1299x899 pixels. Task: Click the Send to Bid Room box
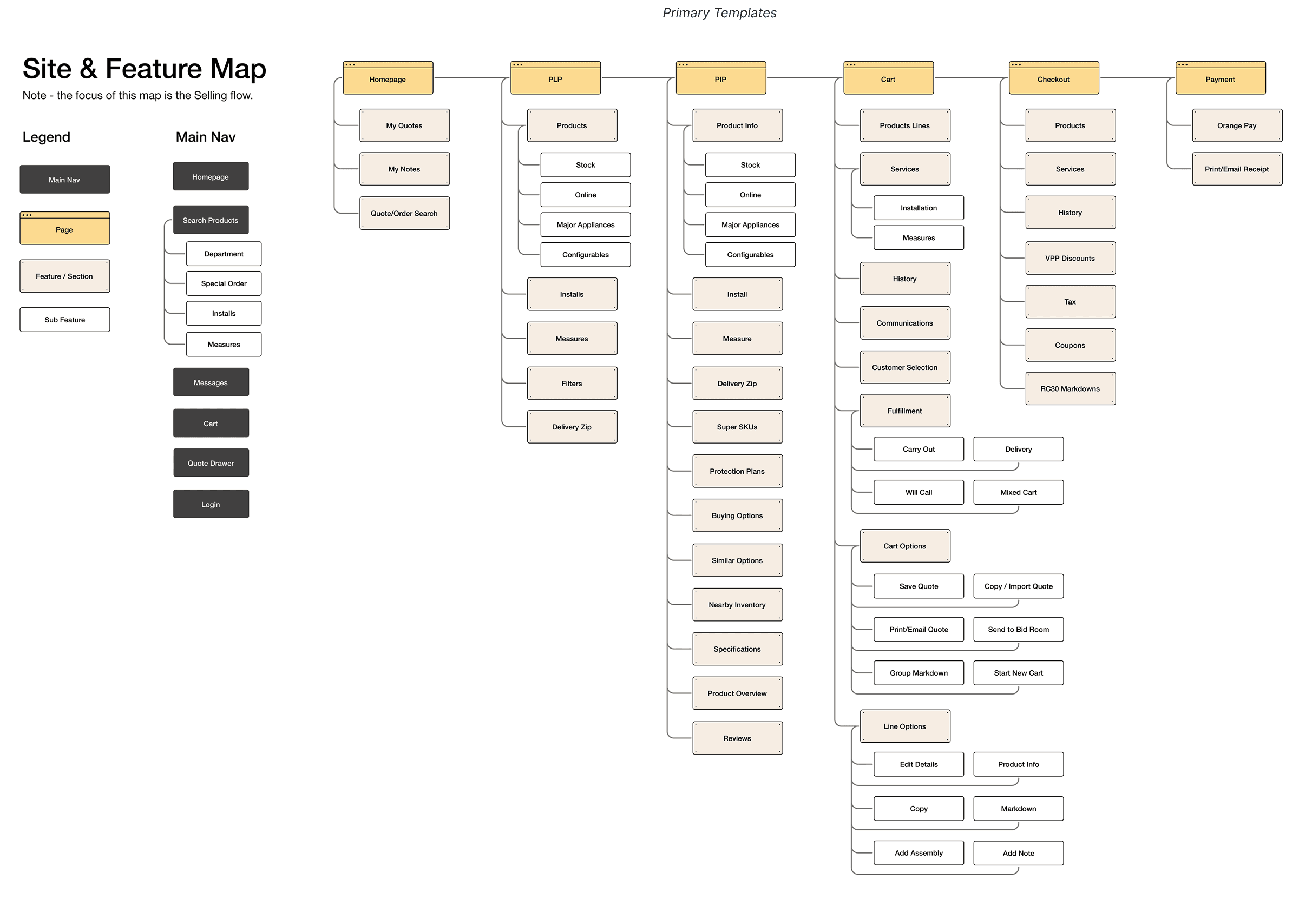(1018, 630)
